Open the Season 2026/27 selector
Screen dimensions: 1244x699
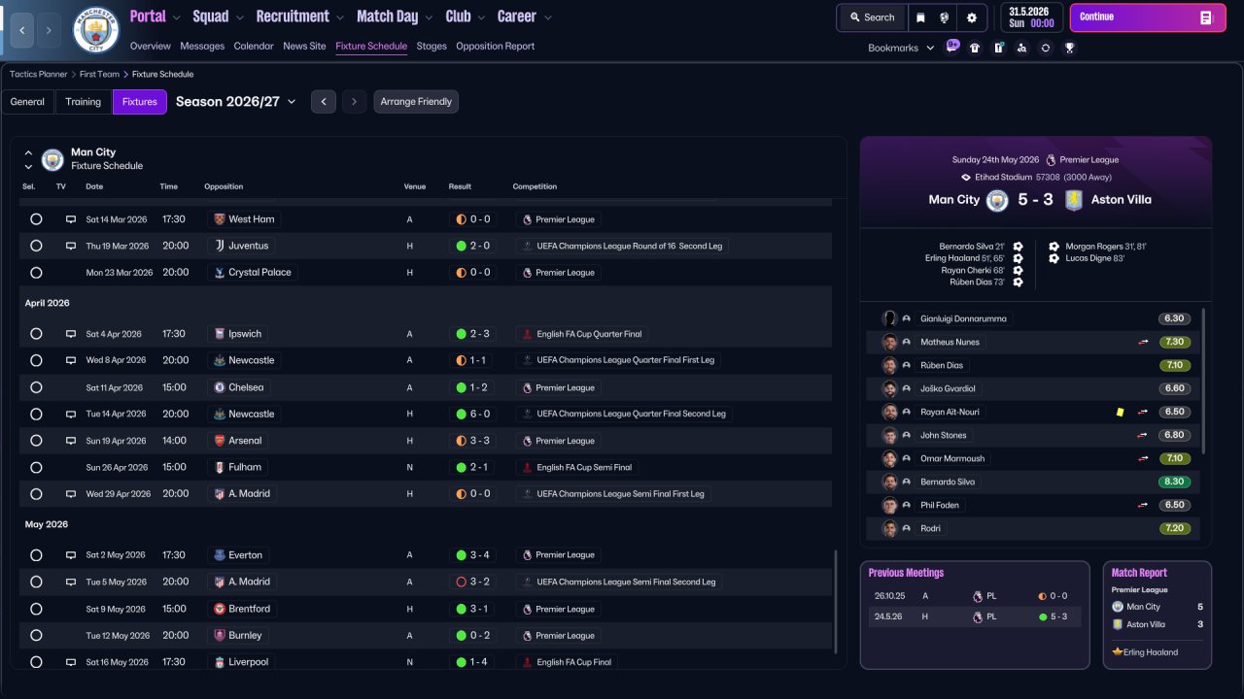point(236,101)
